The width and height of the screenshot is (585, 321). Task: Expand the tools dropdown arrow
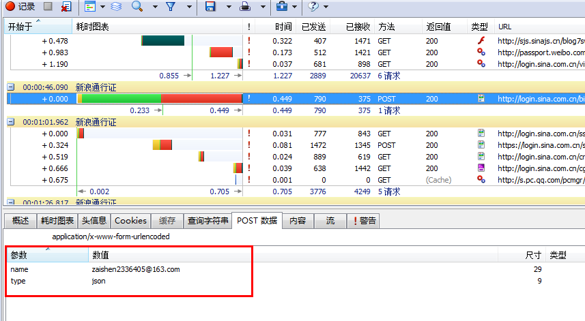pos(294,7)
